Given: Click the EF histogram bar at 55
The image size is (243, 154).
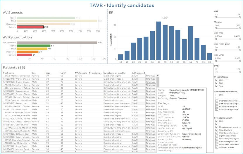Looking at the screenshot, I should coord(178,45).
